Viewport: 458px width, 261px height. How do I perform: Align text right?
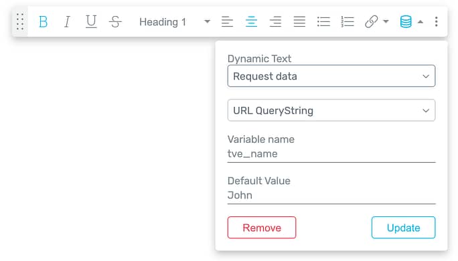[275, 21]
